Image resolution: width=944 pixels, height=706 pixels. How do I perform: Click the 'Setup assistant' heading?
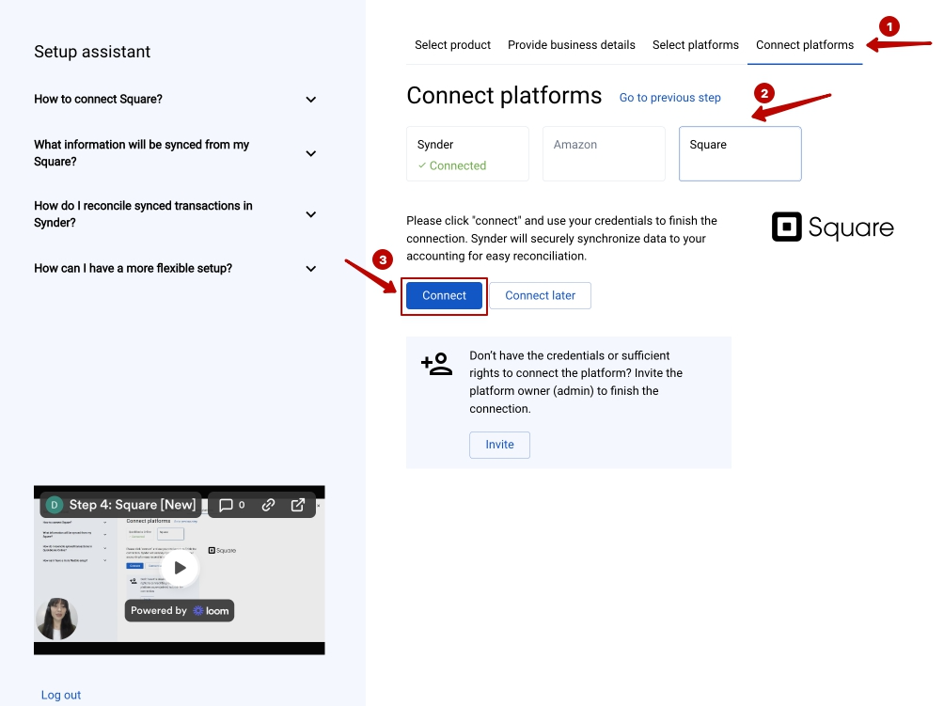92,52
